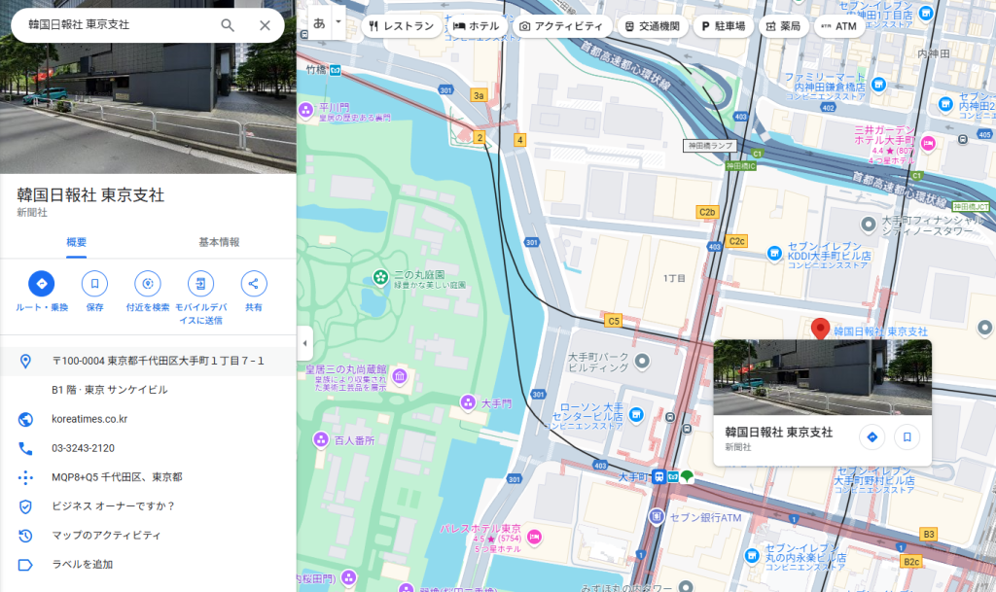Click ラベルを追加 to add a label
The height and width of the screenshot is (592, 996).
(82, 564)
